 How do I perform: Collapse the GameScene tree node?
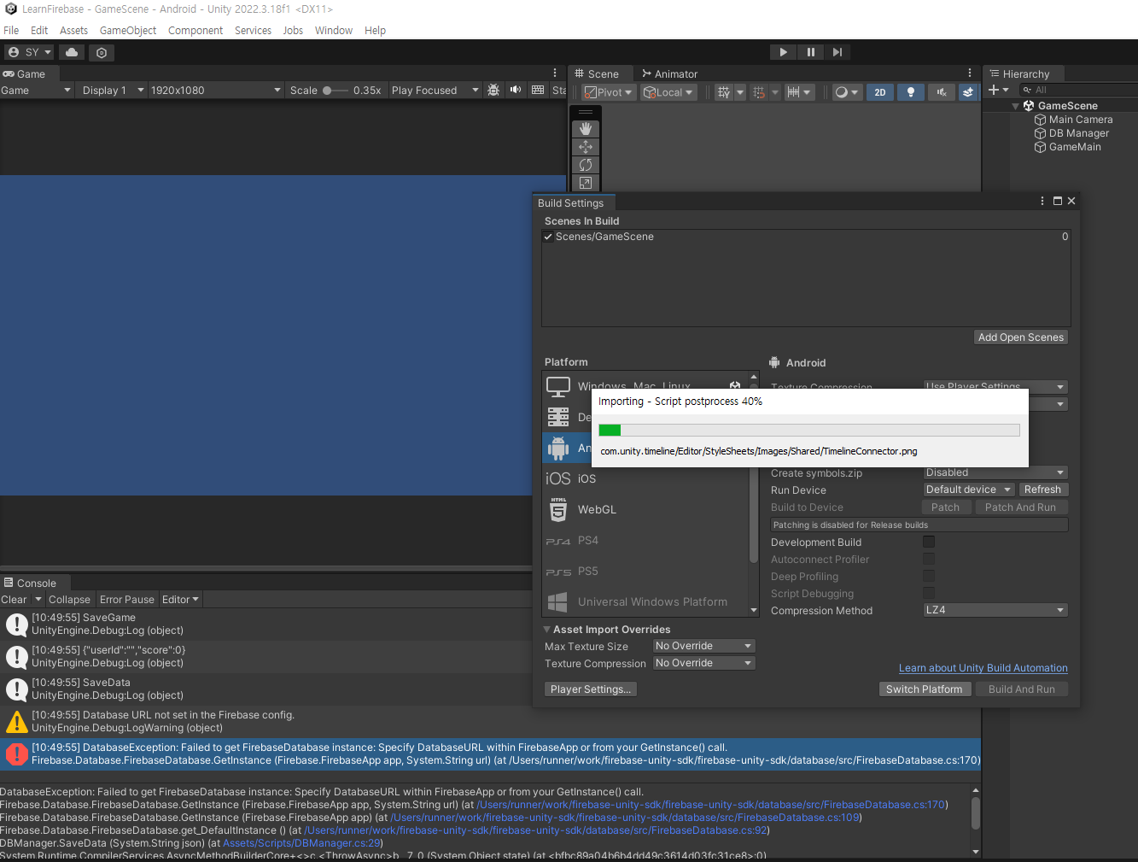(x=1016, y=106)
